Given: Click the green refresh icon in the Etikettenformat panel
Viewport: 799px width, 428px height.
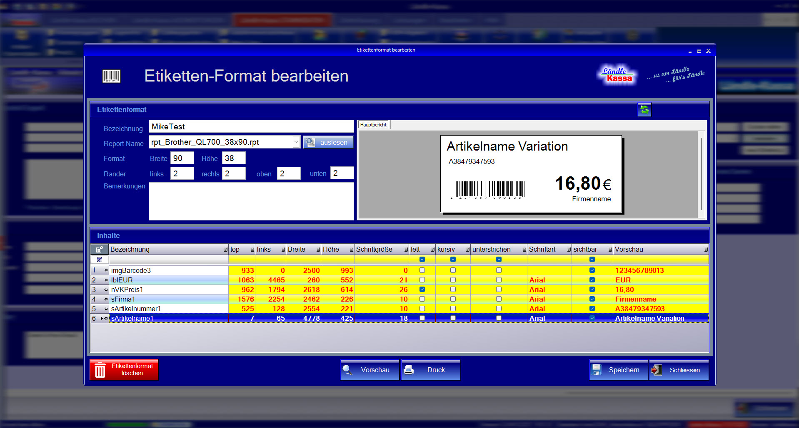Looking at the screenshot, I should point(644,110).
